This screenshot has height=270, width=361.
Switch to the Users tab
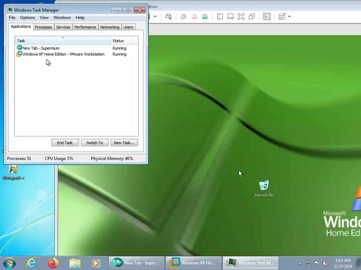pos(128,27)
